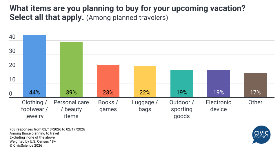
Task: Click the "Personal care / beauty items" axis label
Action: 71,109
